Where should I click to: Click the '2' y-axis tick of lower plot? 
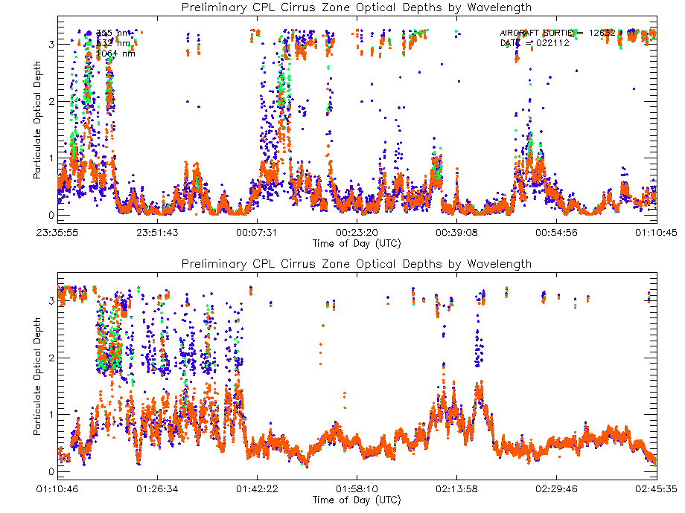51,358
